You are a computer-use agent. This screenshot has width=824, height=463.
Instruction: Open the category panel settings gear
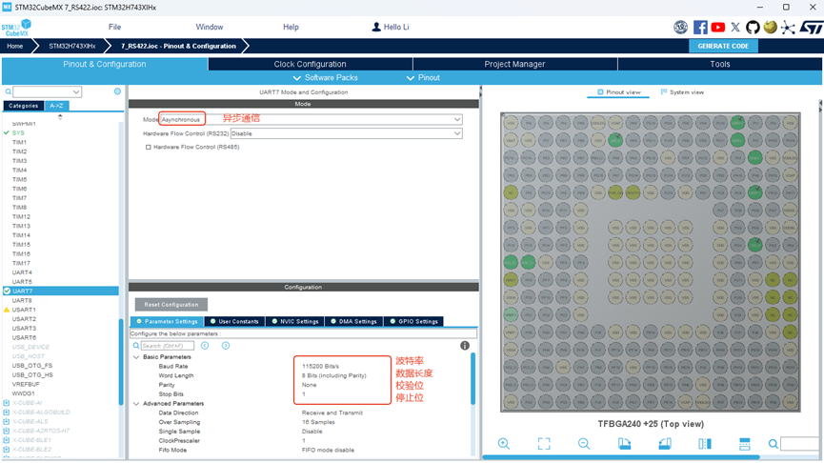[117, 91]
